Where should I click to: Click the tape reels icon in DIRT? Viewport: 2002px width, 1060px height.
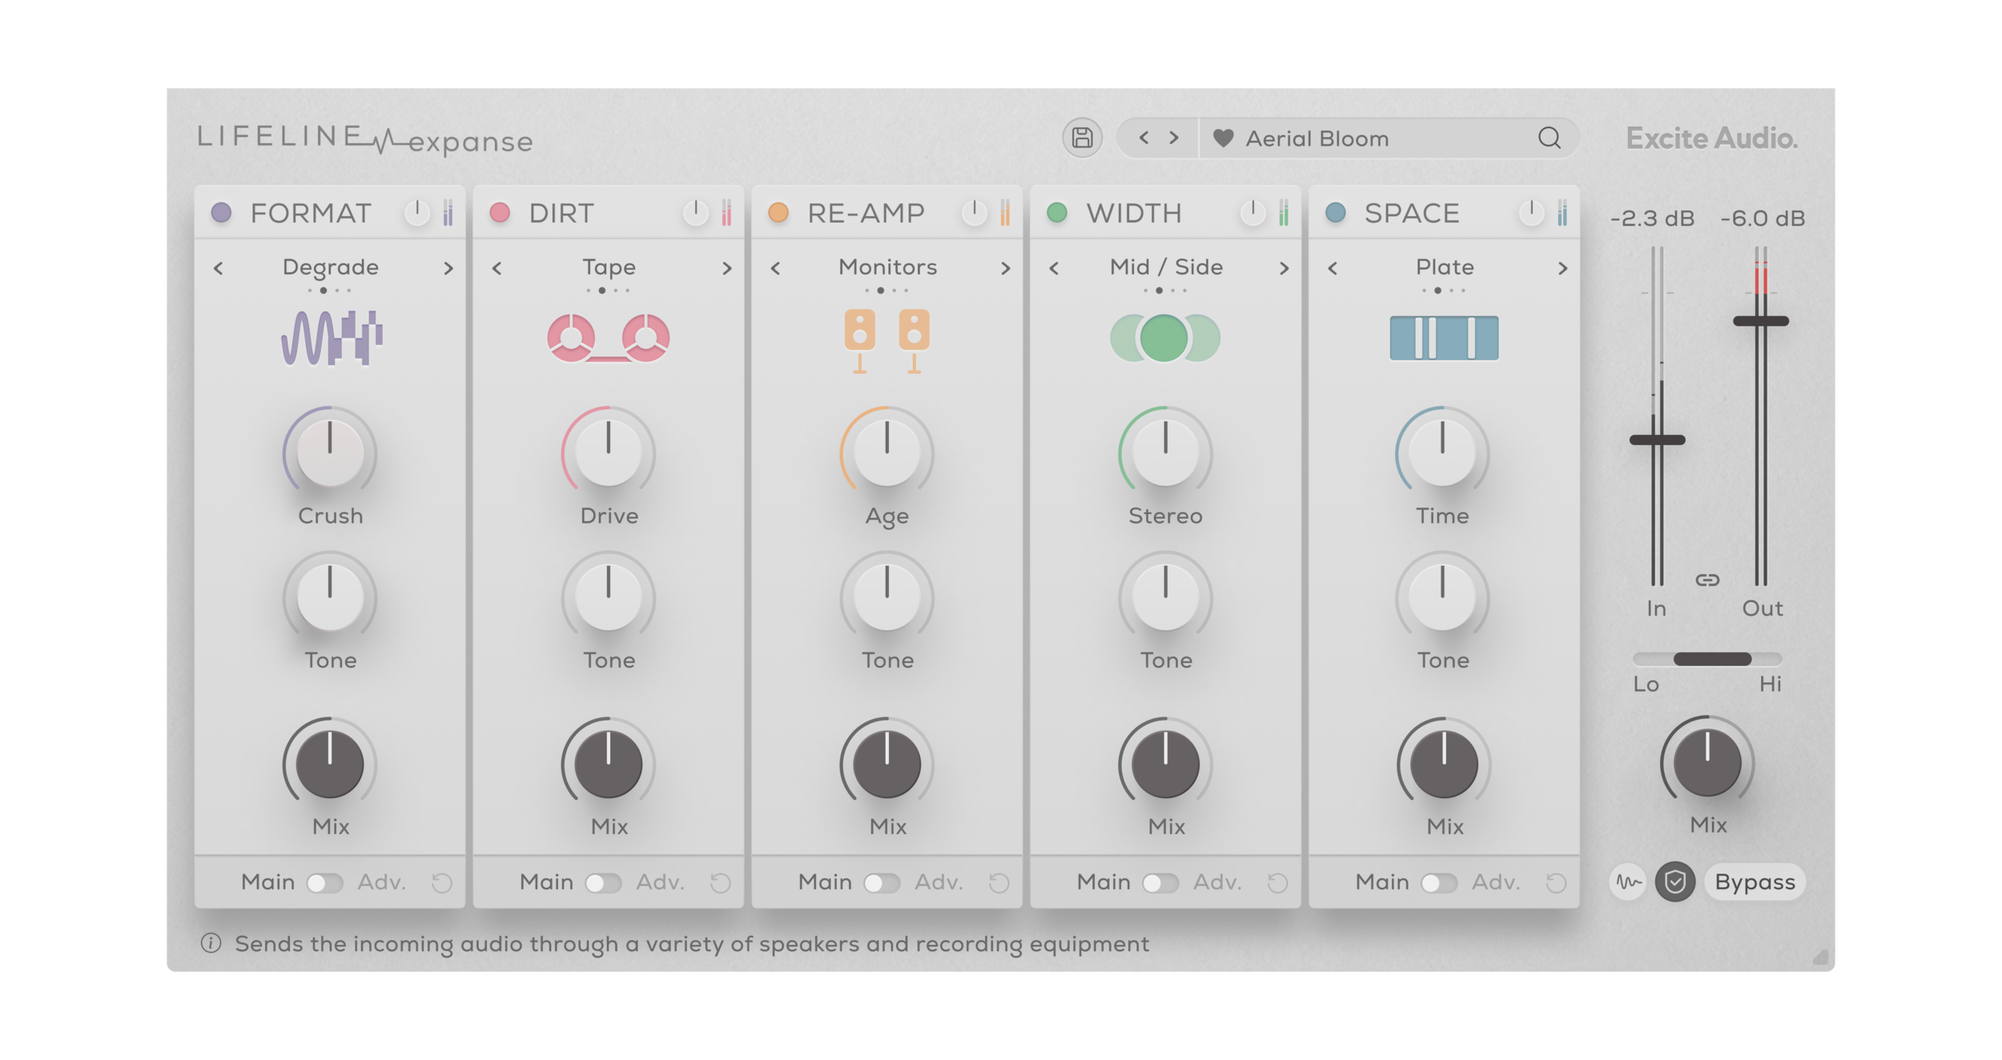click(609, 338)
